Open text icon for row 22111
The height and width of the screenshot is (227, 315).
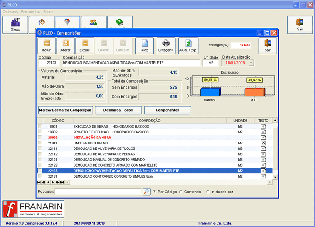tap(263, 148)
